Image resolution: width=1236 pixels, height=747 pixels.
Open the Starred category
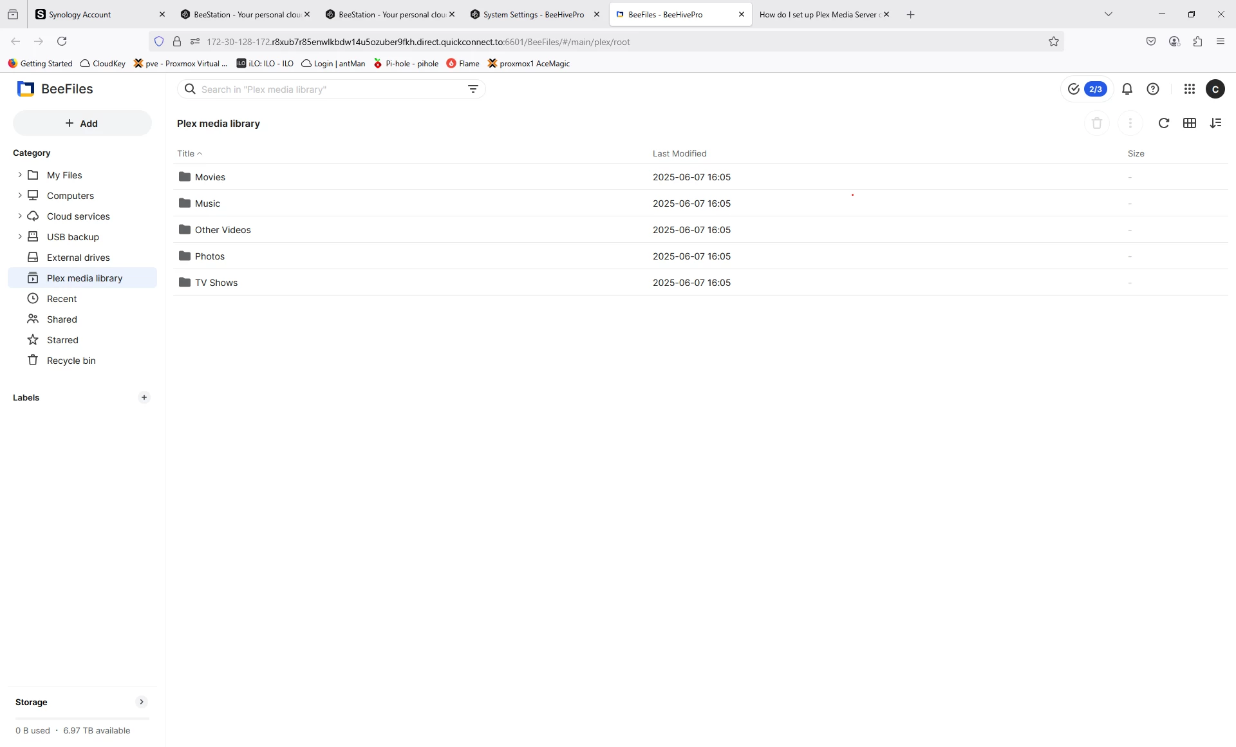point(82,340)
